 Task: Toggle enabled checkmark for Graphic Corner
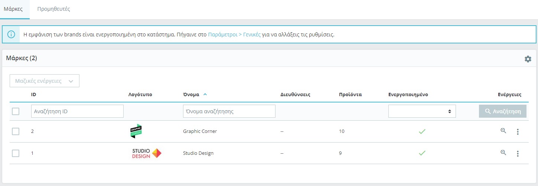[422, 131]
